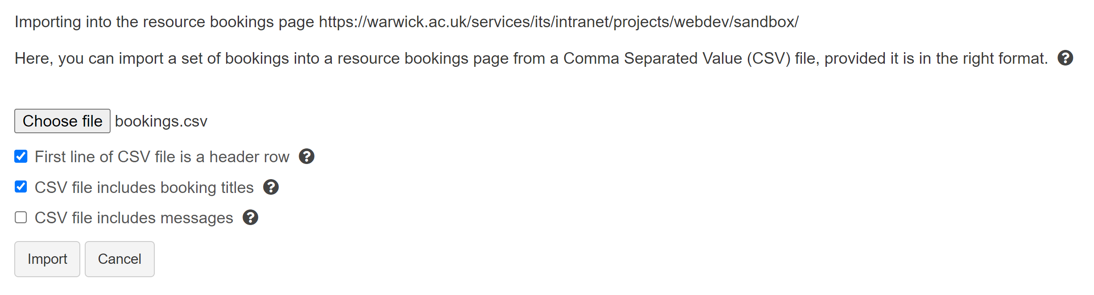Viewport: 1094px width, 295px height.
Task: Click the "First line of CSV file" label
Action: 162,157
